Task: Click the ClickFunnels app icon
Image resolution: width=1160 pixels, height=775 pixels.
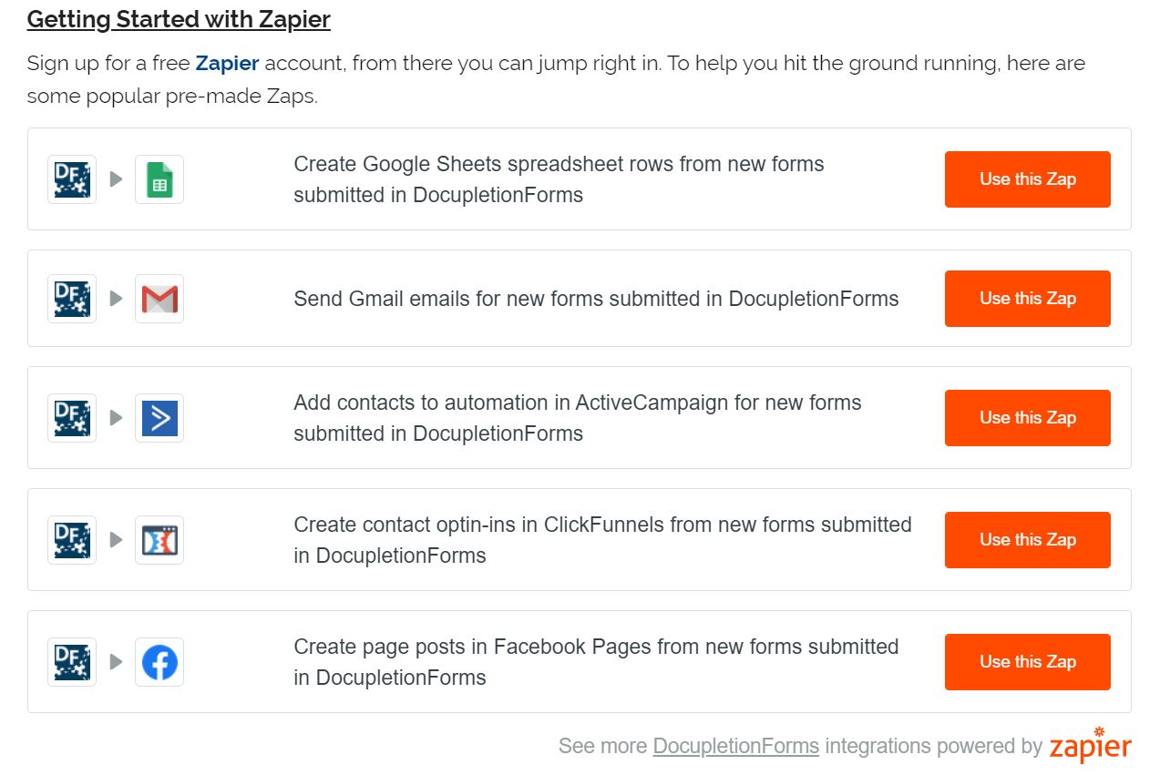Action: point(159,539)
